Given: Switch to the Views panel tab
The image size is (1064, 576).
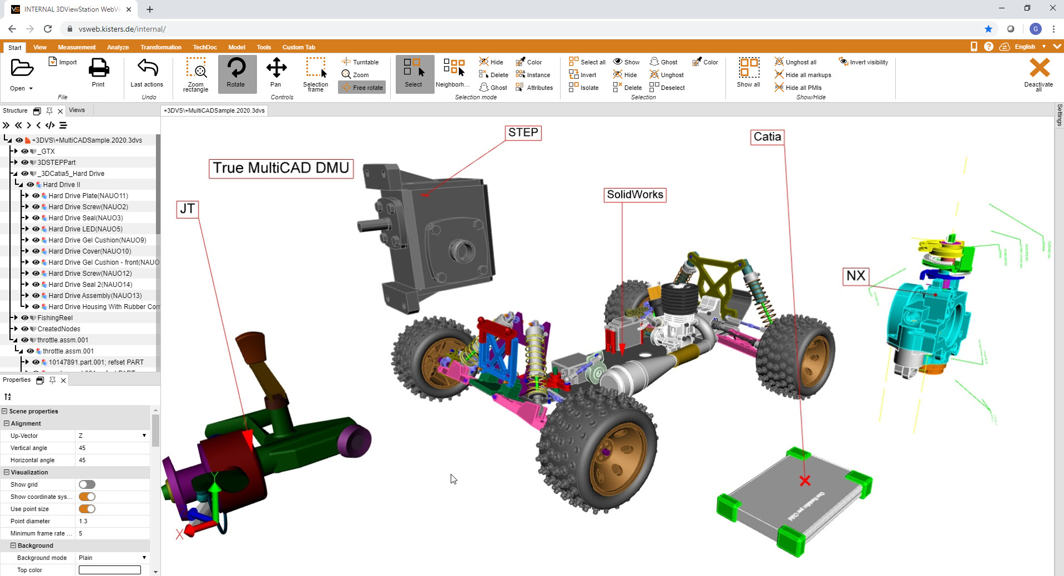Looking at the screenshot, I should 77,110.
